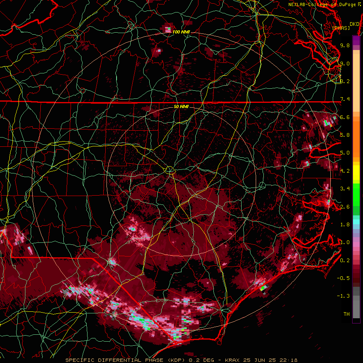363x363 pixels.
Task: Click the 0.2 value on the color scale
Action: [345, 261]
